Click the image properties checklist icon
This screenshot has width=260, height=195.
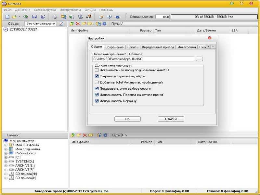click(x=61, y=24)
